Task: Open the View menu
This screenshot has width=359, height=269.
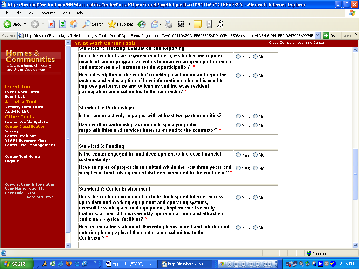Action: [30, 13]
